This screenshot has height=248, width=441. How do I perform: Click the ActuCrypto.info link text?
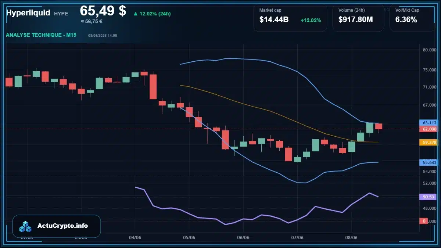(62, 226)
